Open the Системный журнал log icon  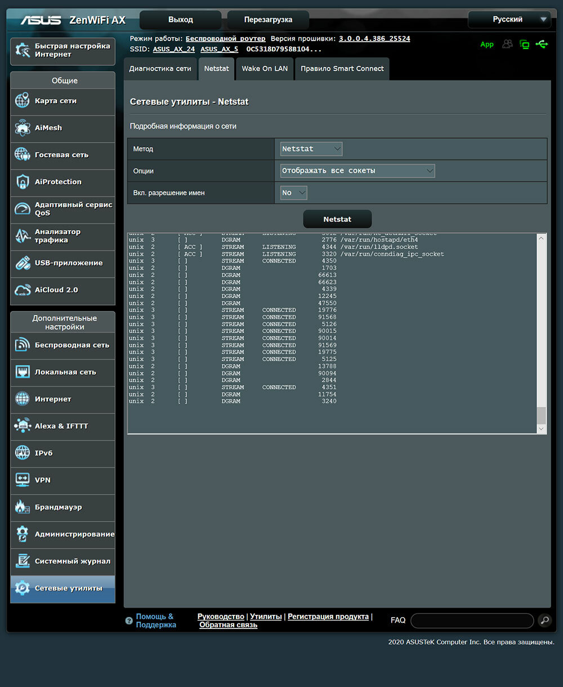click(23, 561)
